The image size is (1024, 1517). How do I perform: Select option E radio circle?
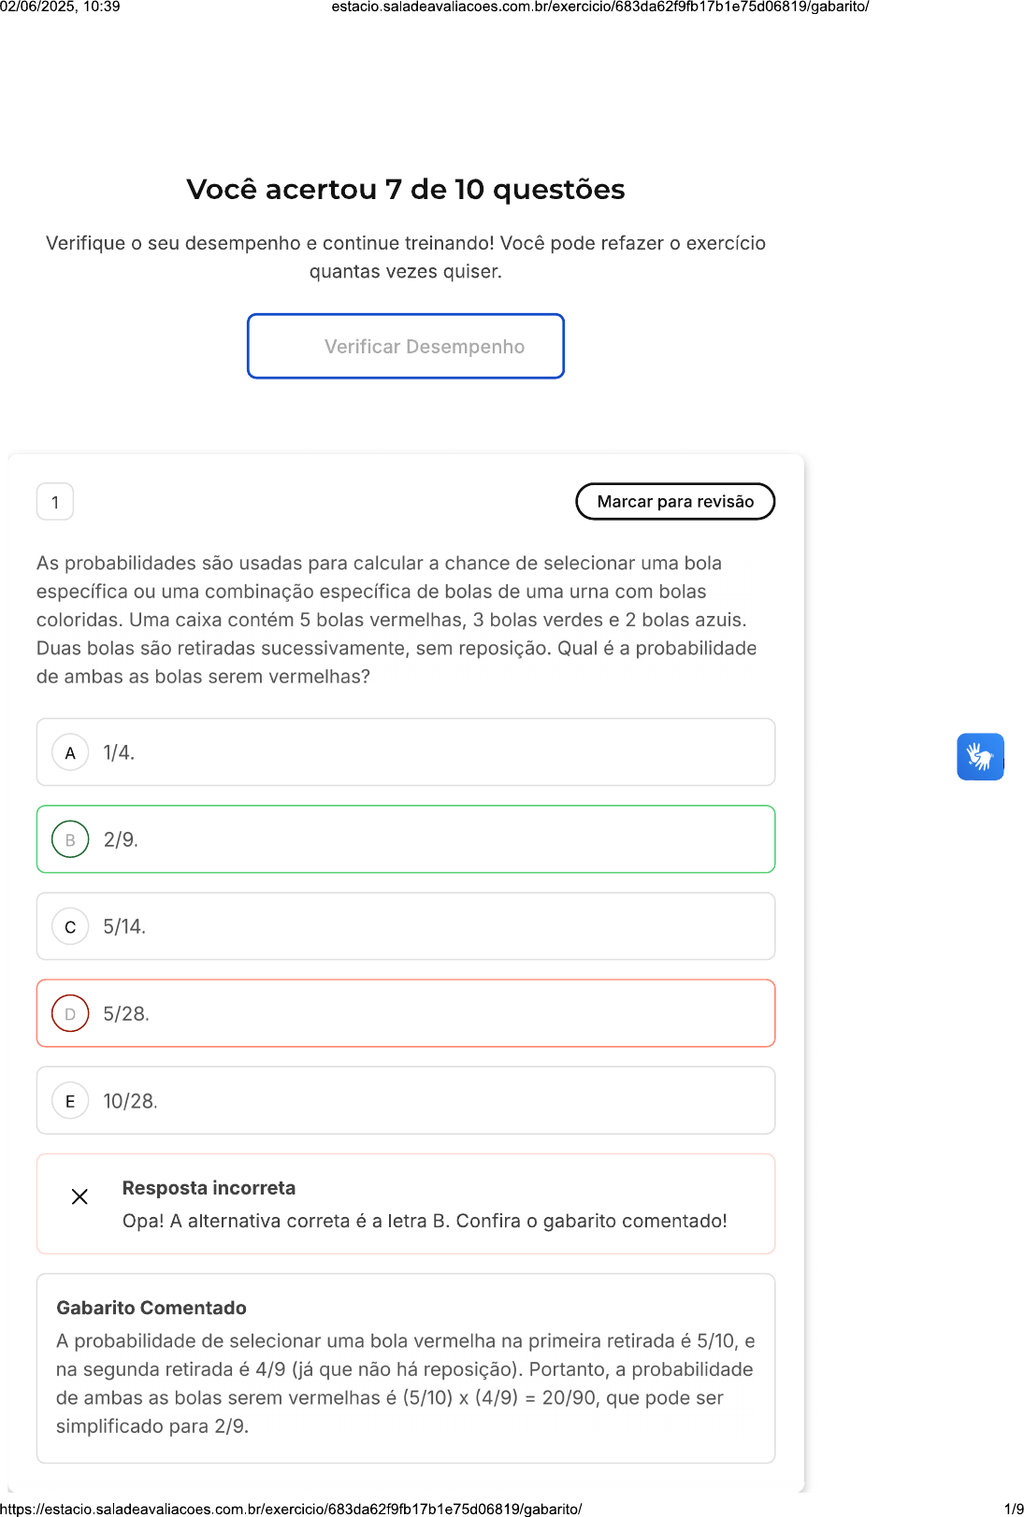pyautogui.click(x=70, y=1101)
